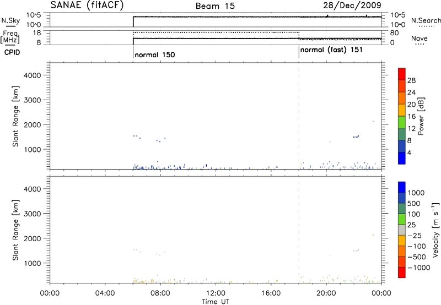Click the dashed 18:00 marker in power panel
The width and height of the screenshot is (441, 305).
coord(299,116)
